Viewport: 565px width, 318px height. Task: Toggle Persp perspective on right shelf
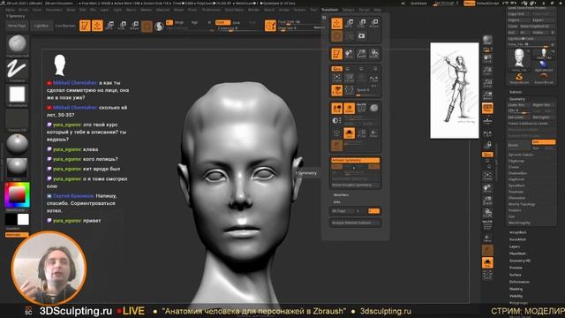click(487, 108)
